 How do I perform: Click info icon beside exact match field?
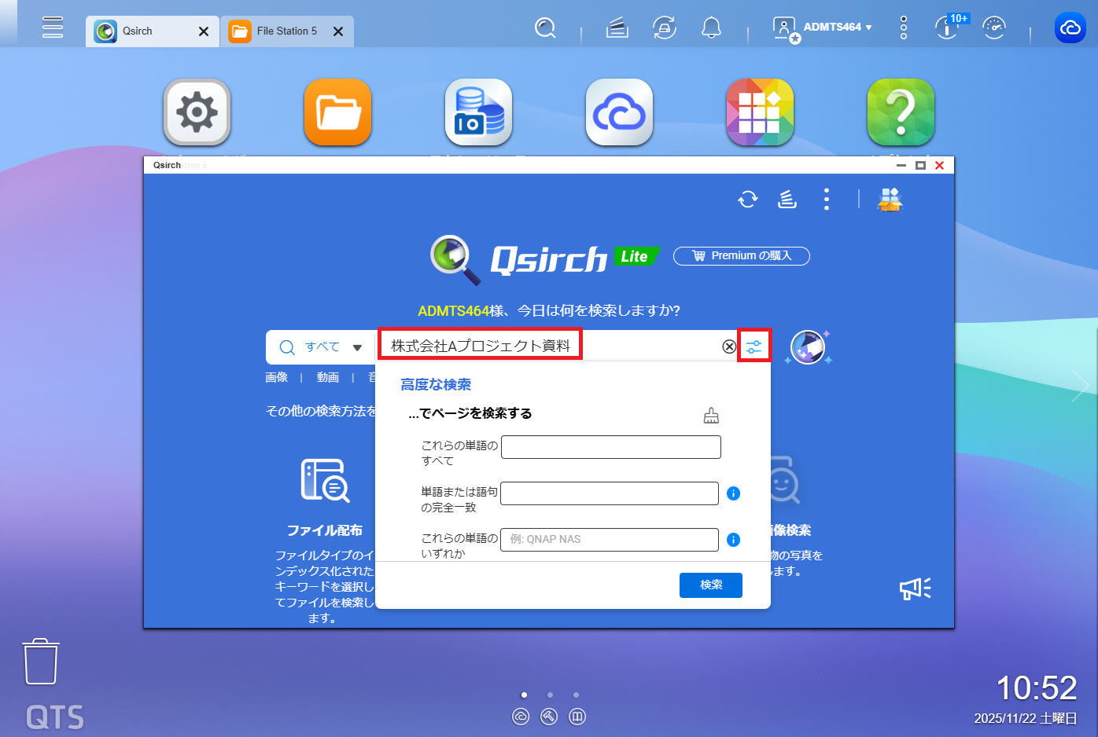click(x=733, y=493)
